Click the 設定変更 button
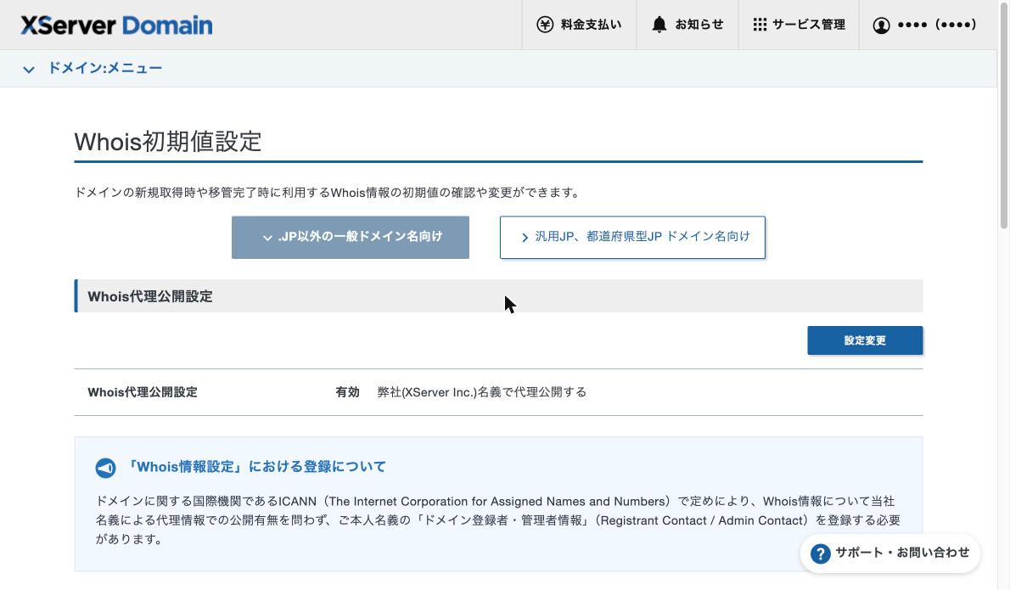 [x=865, y=340]
